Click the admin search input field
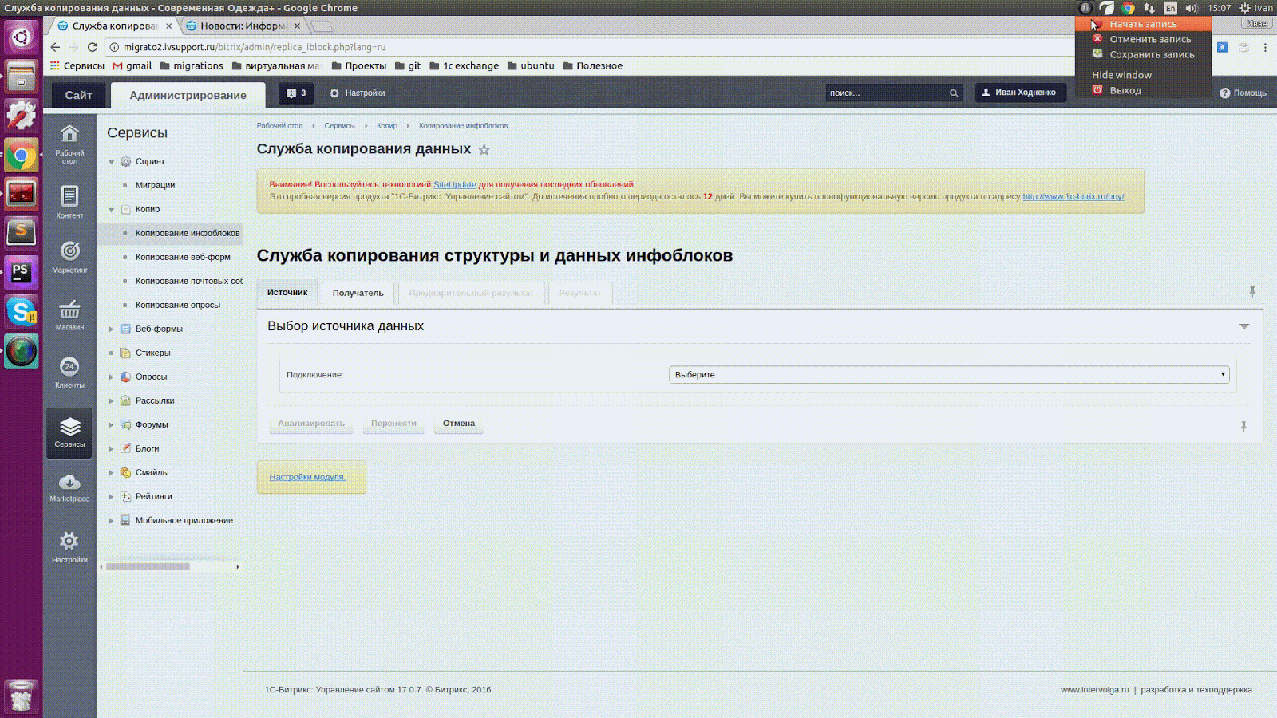 (x=886, y=93)
